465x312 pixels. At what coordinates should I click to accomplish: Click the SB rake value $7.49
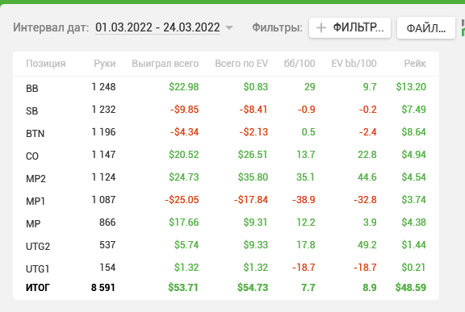(x=413, y=109)
